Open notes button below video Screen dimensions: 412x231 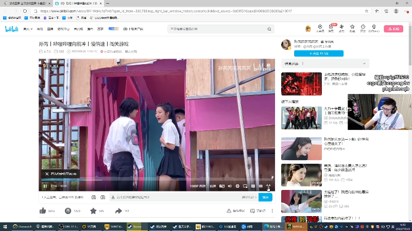(258, 211)
